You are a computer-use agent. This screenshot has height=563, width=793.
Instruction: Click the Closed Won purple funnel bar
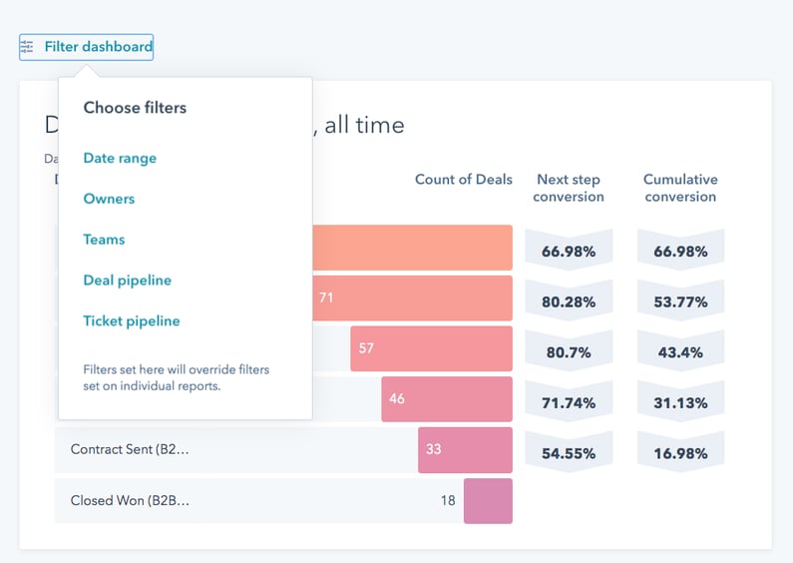tap(488, 501)
